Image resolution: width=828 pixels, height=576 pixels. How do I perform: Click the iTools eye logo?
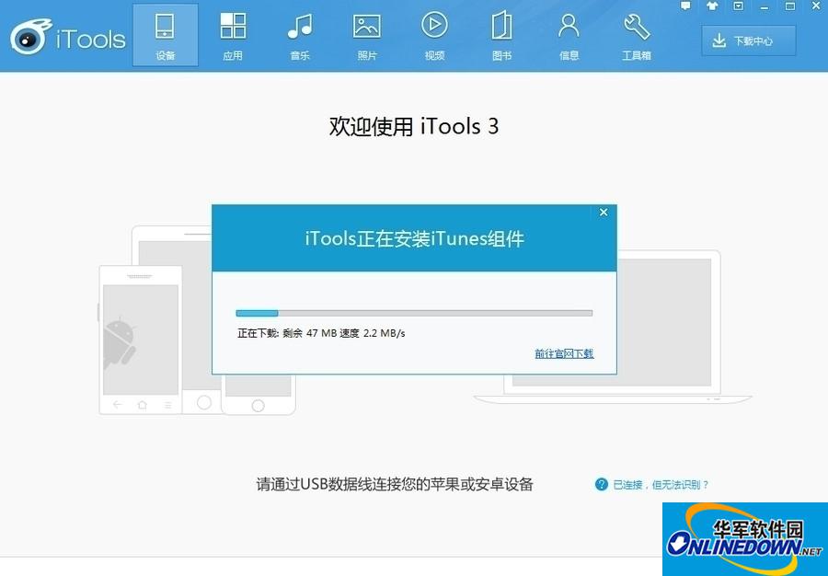tap(30, 37)
